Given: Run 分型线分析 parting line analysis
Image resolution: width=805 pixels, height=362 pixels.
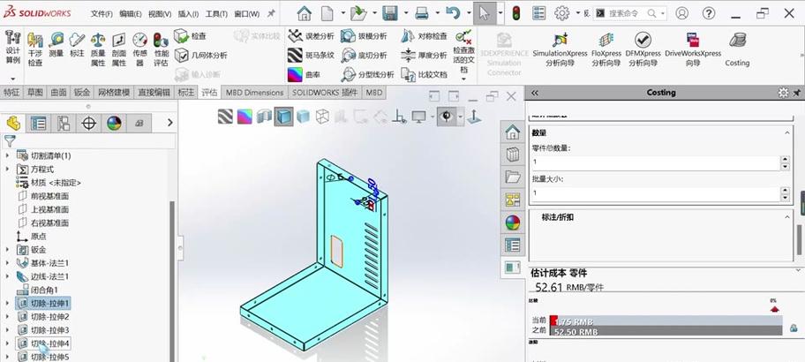Looking at the screenshot, I should 367,74.
